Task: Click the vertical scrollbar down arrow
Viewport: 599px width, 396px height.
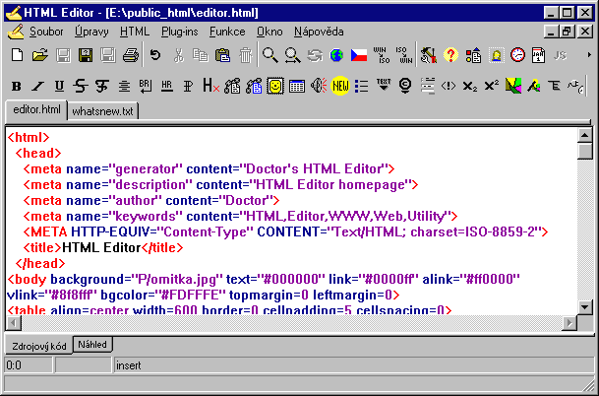Action: coord(585,307)
